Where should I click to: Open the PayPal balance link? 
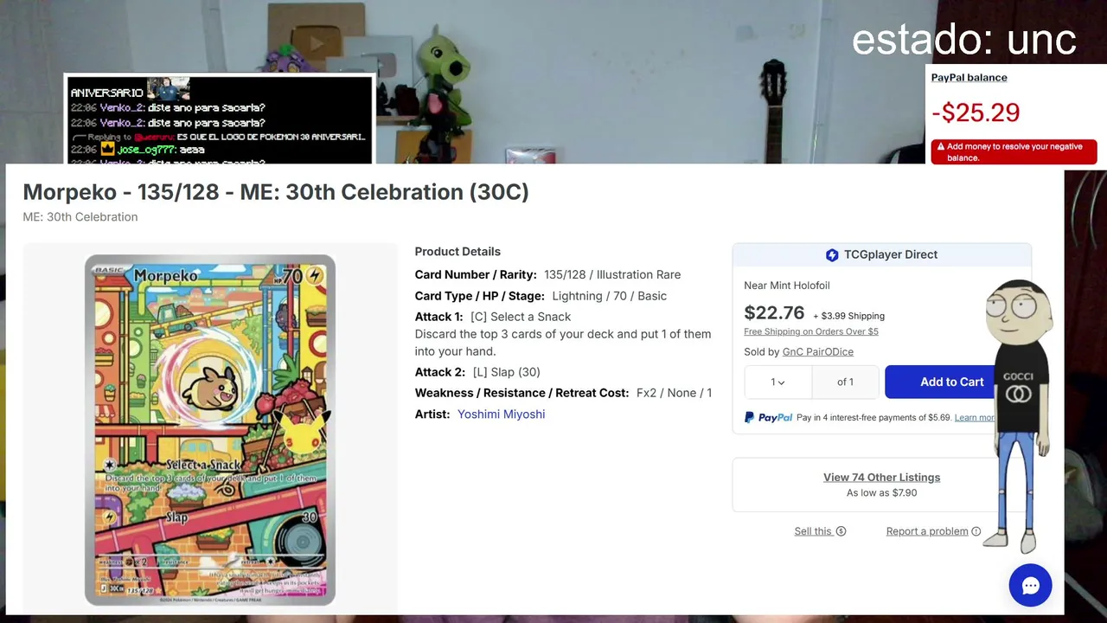969,77
